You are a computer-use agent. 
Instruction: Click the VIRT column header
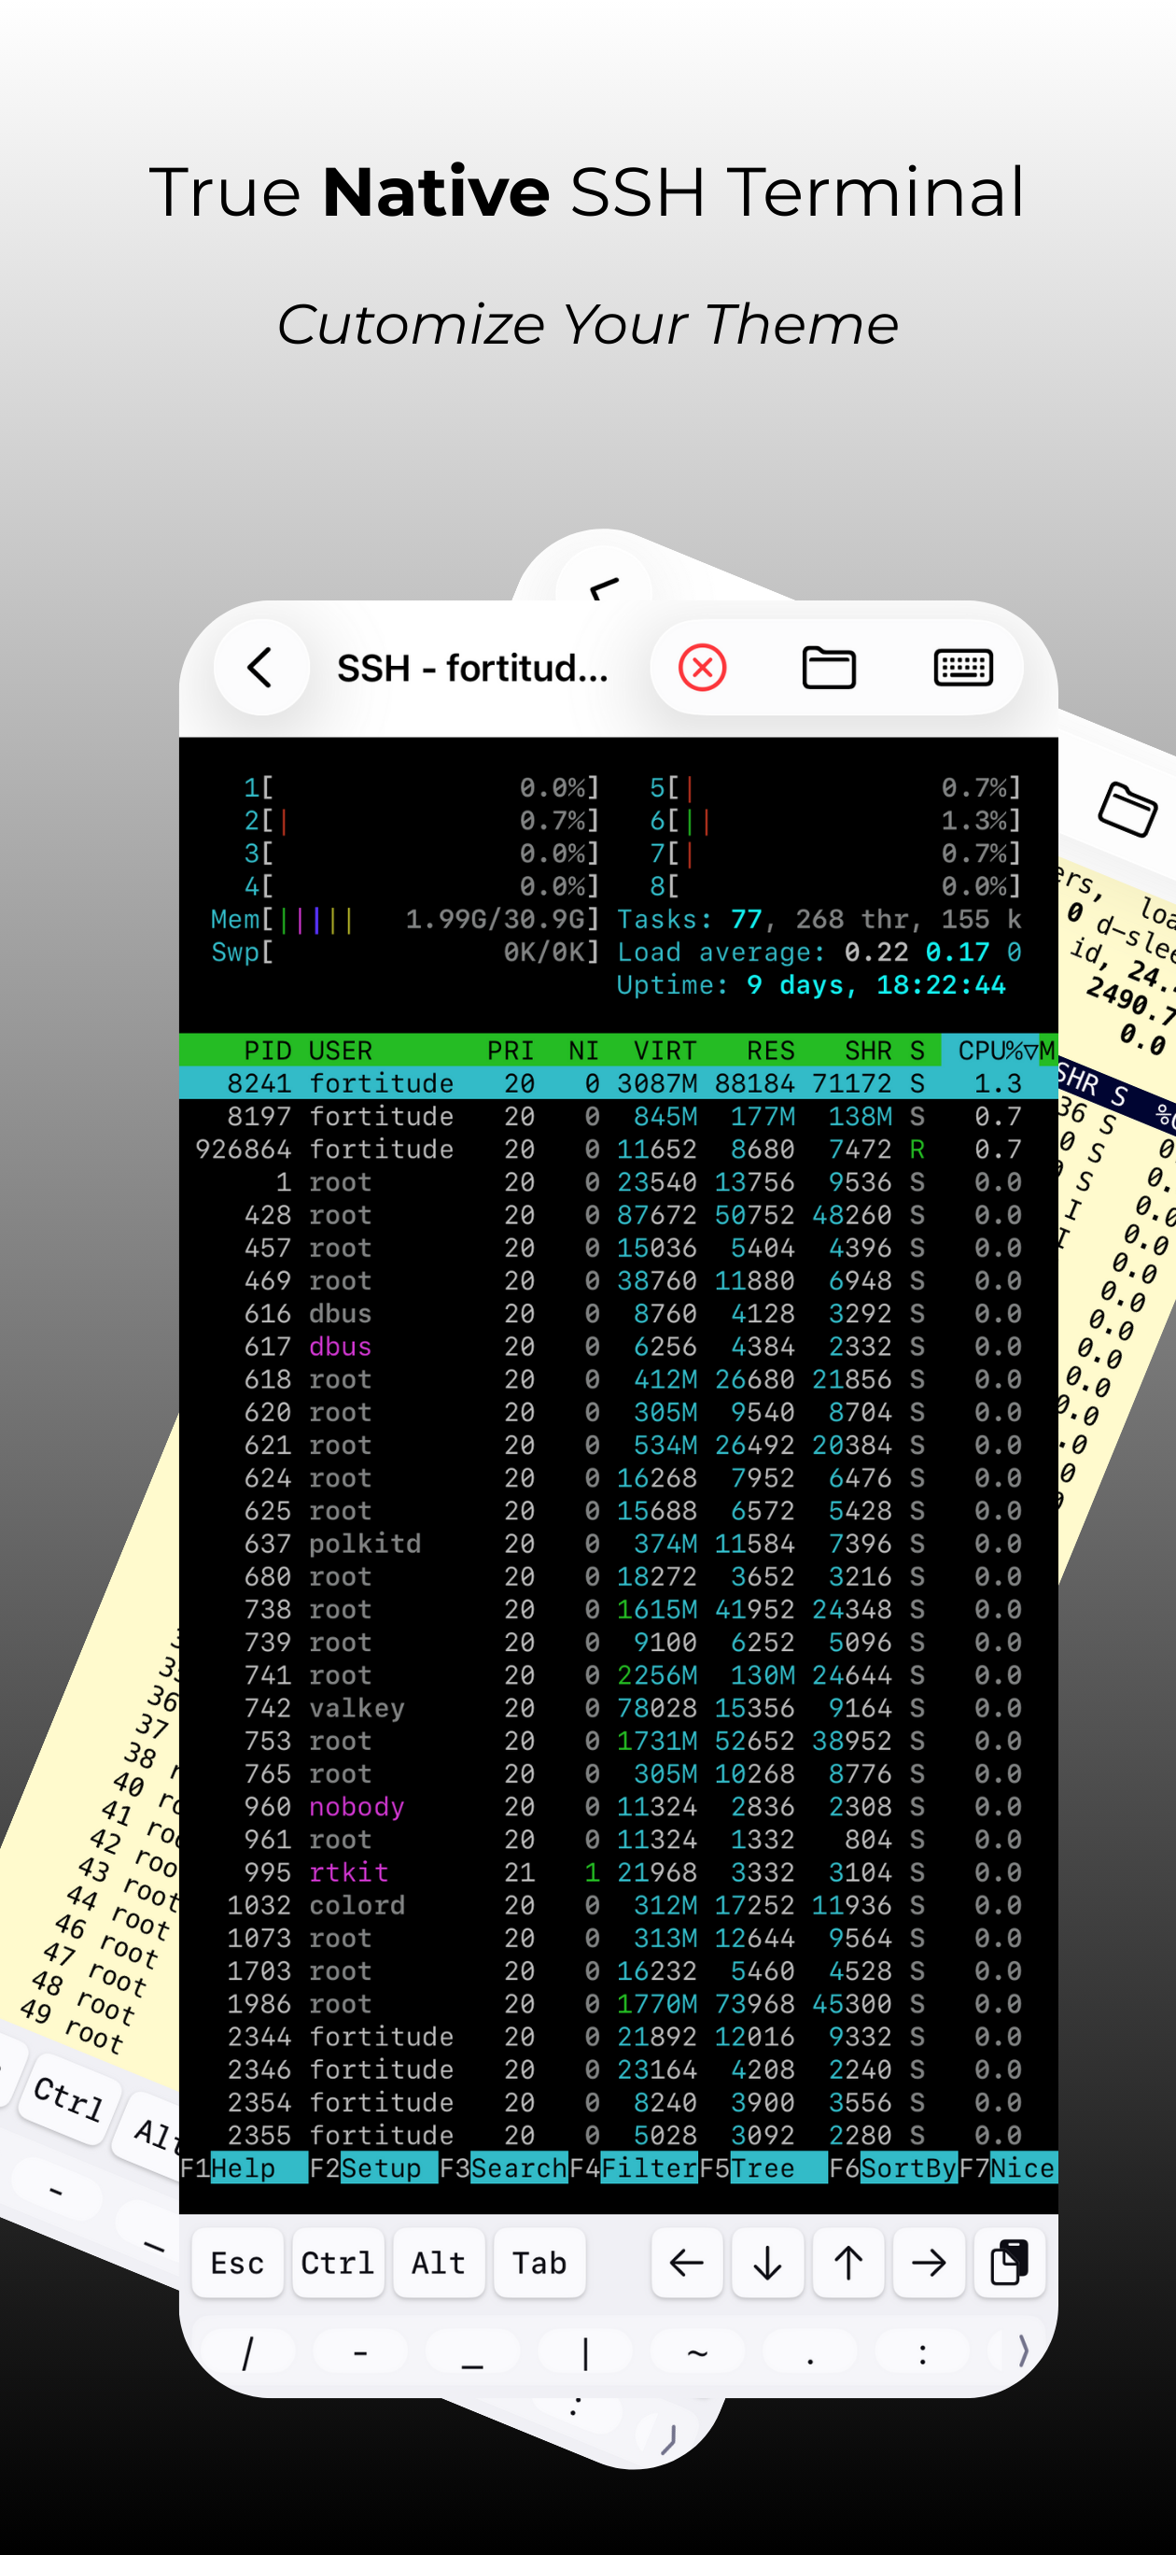click(665, 1051)
